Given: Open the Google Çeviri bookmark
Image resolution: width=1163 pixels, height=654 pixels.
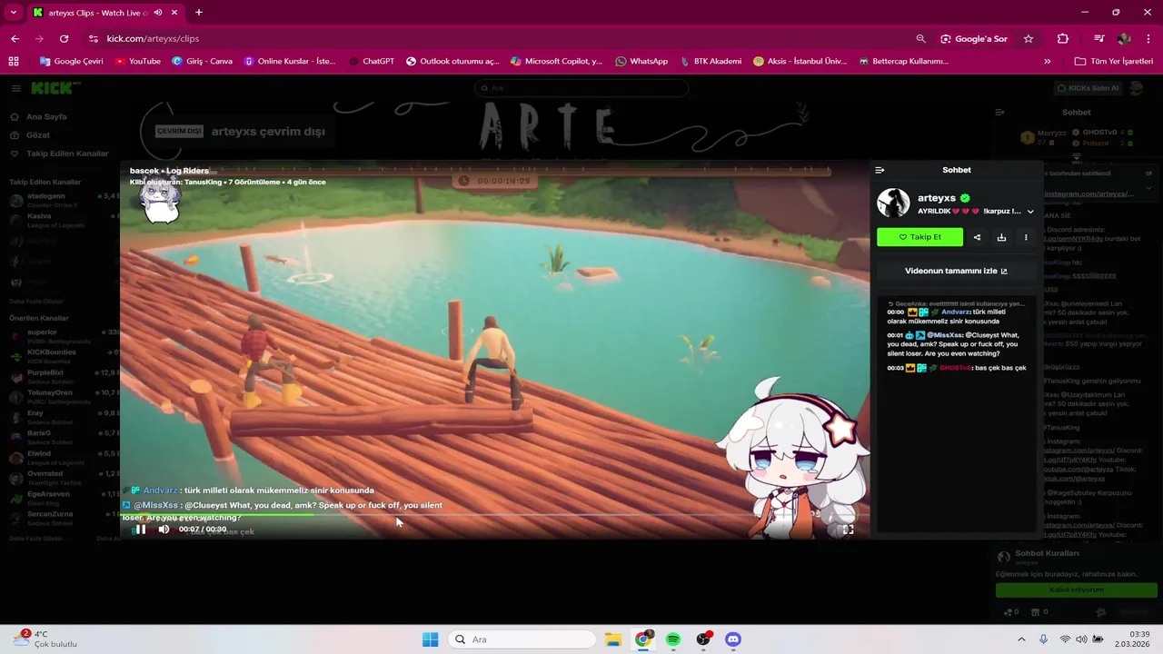Looking at the screenshot, I should click(x=71, y=61).
